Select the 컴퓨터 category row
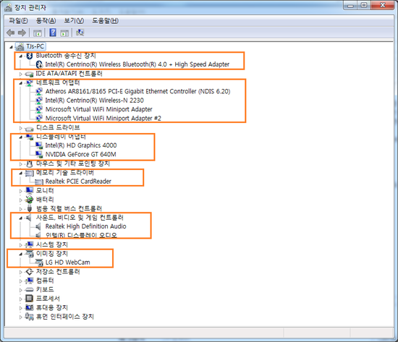The image size is (398, 342). point(45,281)
